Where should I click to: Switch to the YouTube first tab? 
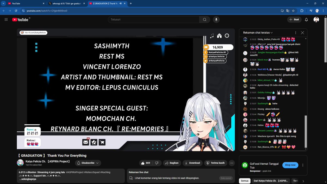[x=26, y=3]
